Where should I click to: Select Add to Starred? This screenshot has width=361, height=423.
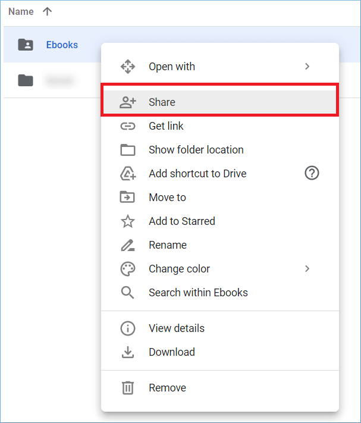pos(219,221)
